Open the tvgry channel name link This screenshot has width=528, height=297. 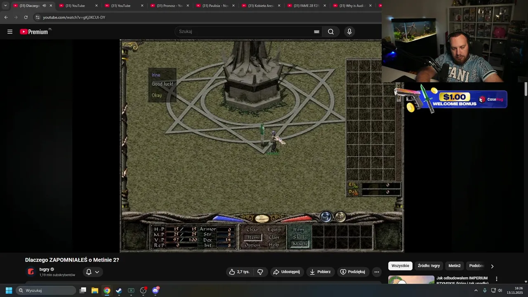pyautogui.click(x=44, y=269)
